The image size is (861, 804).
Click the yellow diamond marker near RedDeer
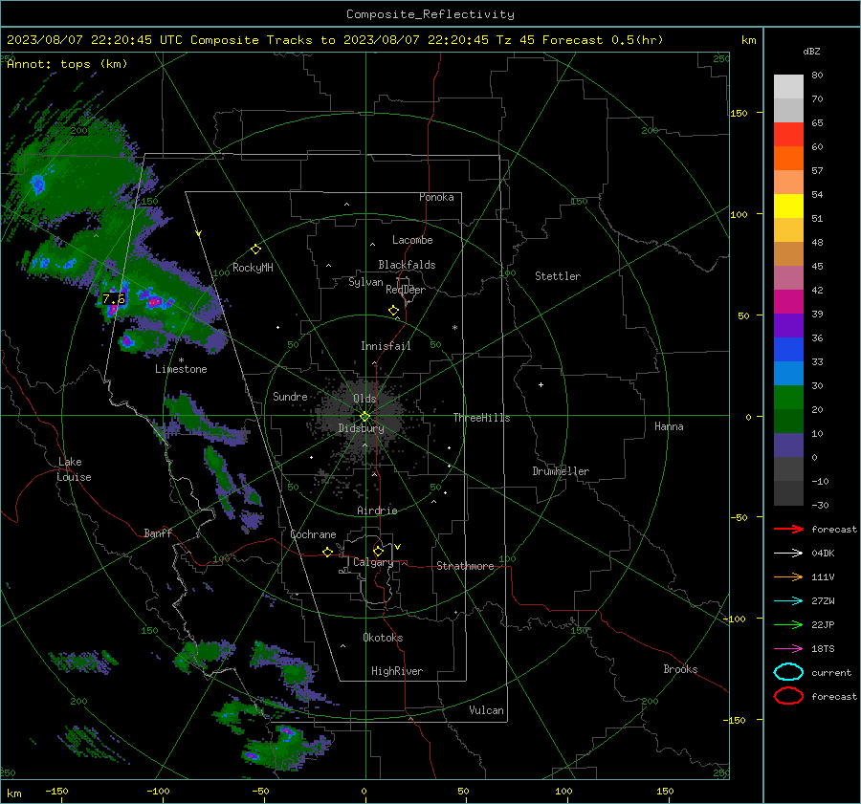pos(393,311)
